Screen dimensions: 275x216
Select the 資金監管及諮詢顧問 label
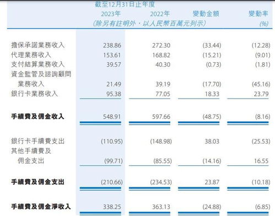[x=41, y=74]
